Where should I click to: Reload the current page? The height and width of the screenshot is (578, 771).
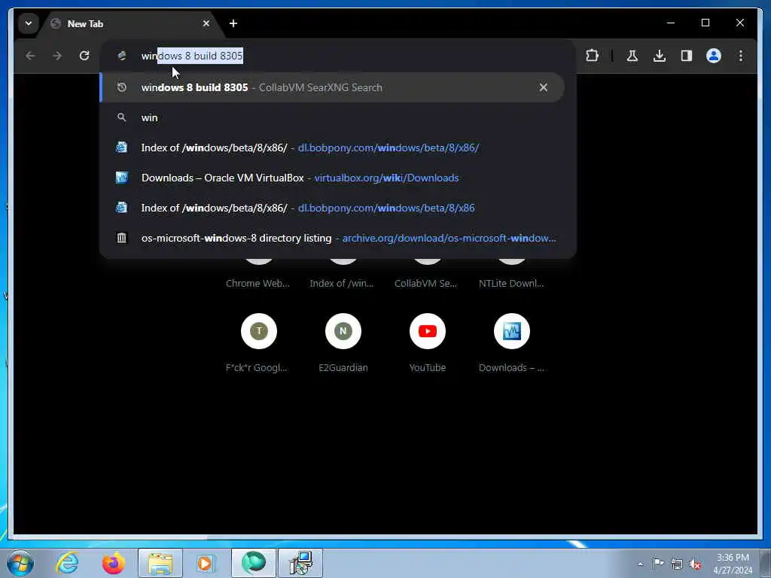coord(84,56)
